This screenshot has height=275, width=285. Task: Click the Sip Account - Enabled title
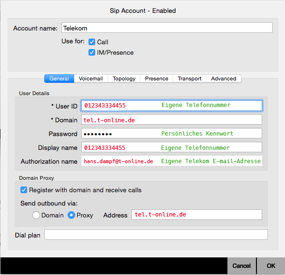(143, 11)
